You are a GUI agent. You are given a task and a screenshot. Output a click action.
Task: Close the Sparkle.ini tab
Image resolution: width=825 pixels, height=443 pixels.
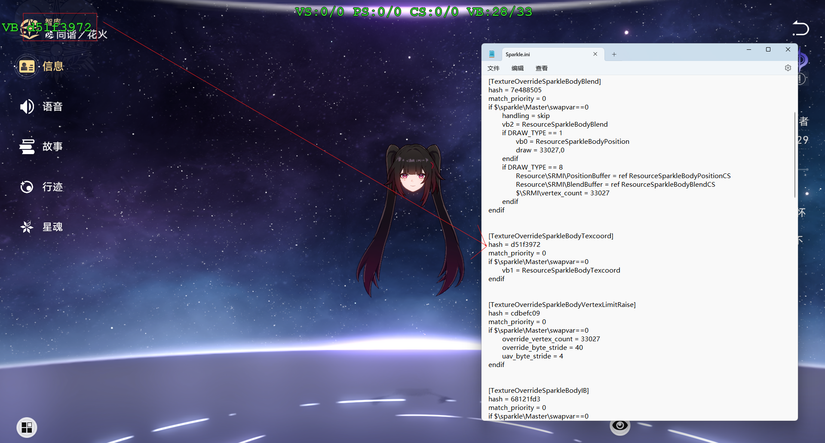tap(595, 54)
